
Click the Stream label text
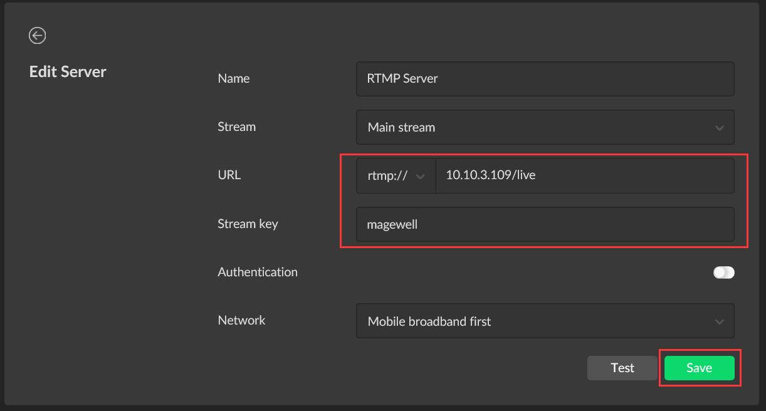[x=236, y=127]
